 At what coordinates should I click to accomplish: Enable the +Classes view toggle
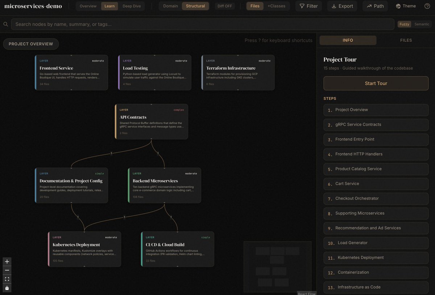pos(277,6)
